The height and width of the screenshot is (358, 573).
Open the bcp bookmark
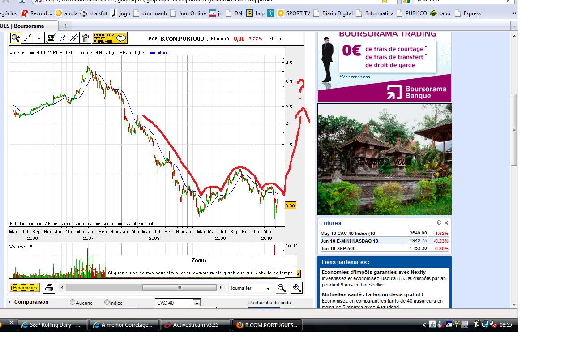[x=256, y=13]
